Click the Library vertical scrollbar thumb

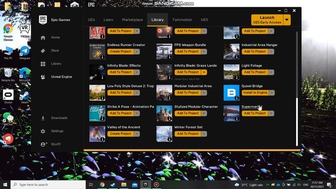coord(297,122)
